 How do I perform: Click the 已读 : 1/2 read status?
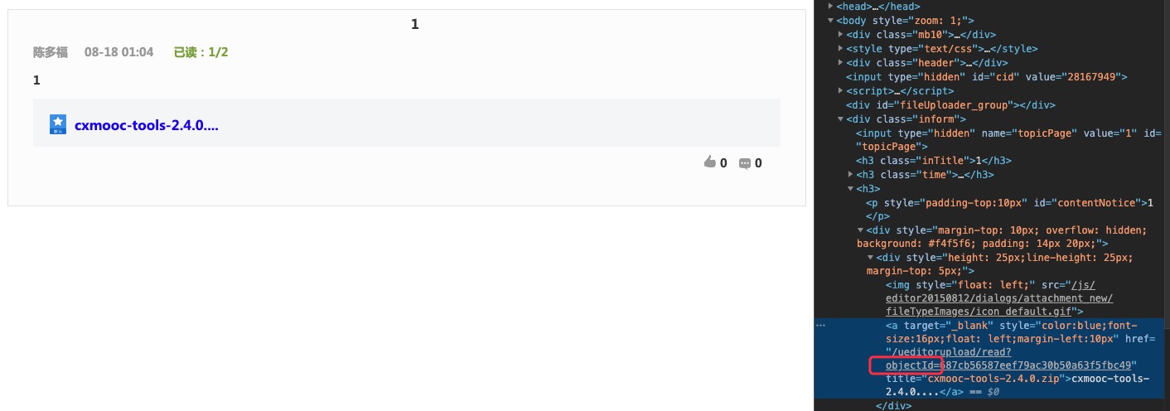click(201, 52)
